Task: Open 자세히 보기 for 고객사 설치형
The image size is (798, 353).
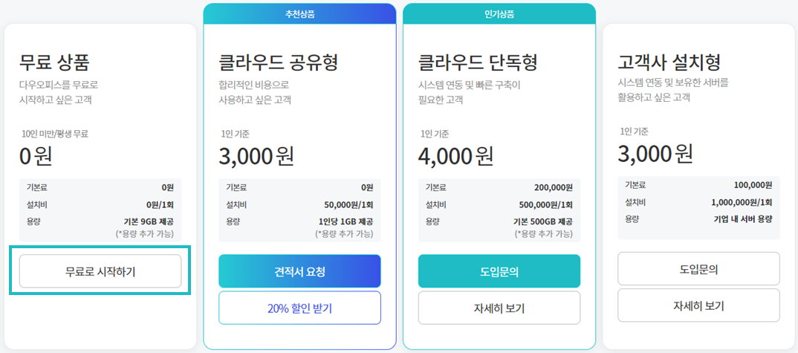Action: tap(698, 305)
